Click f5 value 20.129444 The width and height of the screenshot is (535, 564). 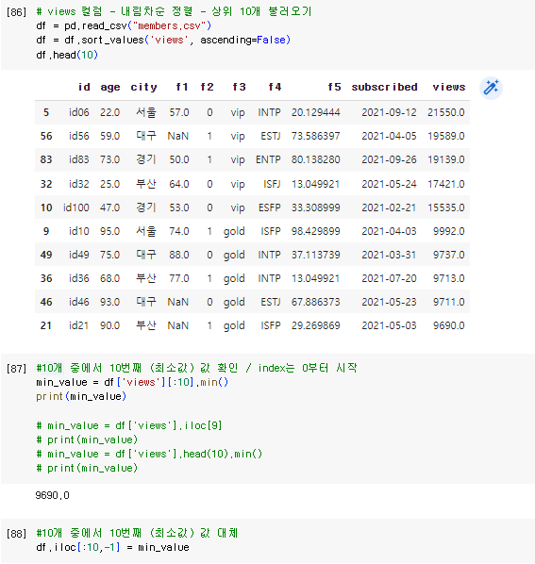coord(315,112)
